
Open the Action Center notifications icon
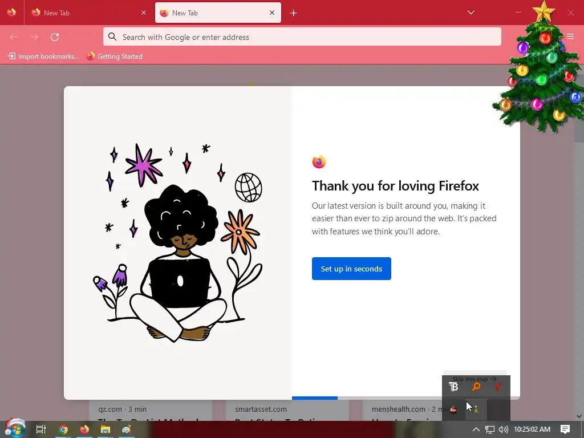point(565,429)
